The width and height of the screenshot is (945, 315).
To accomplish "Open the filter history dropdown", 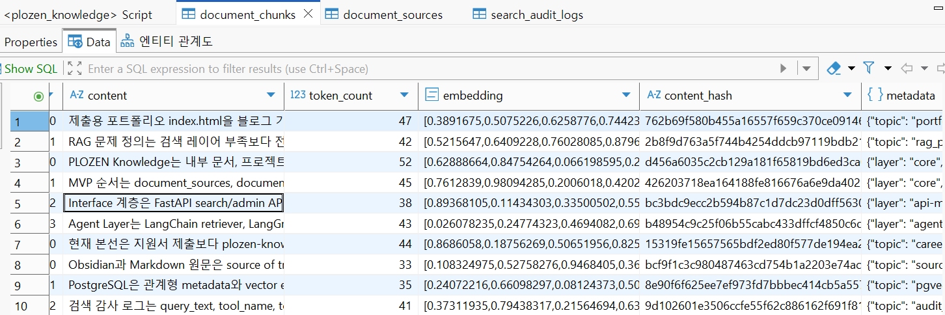I will 806,68.
